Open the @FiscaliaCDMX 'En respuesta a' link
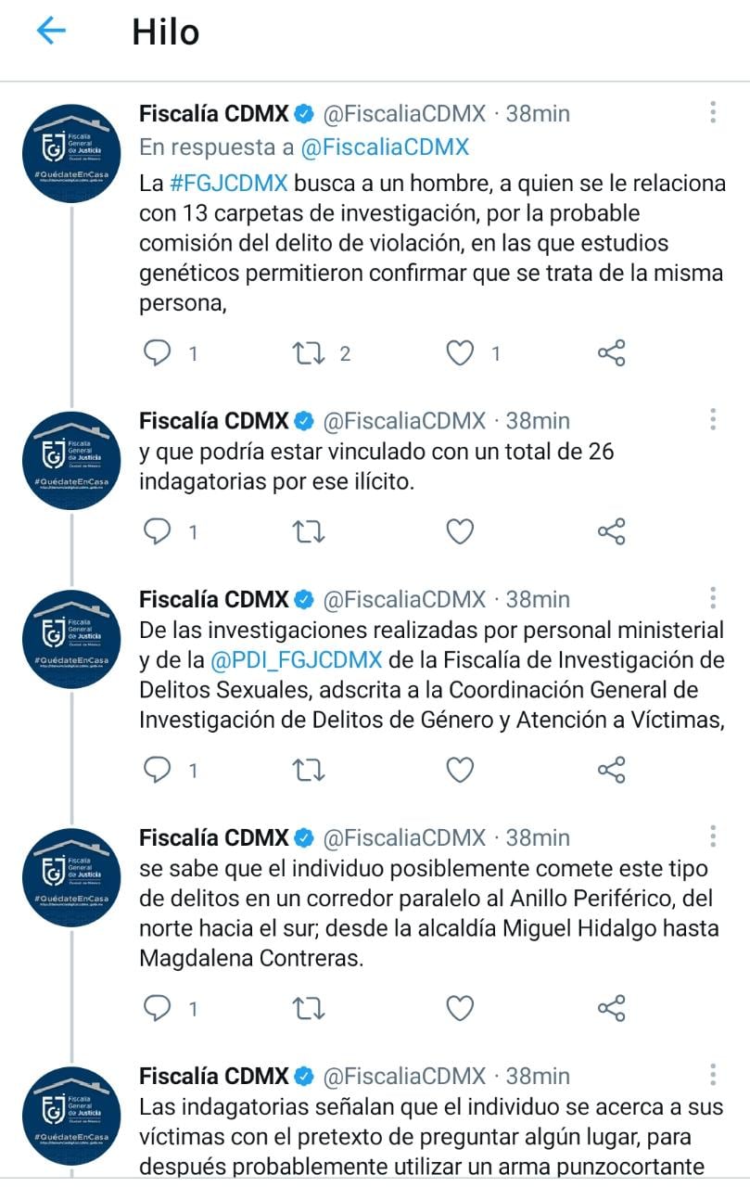 tap(385, 147)
